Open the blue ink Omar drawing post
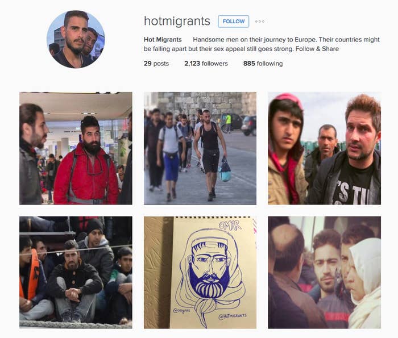Screen dimensions: 398x338 (x=200, y=272)
